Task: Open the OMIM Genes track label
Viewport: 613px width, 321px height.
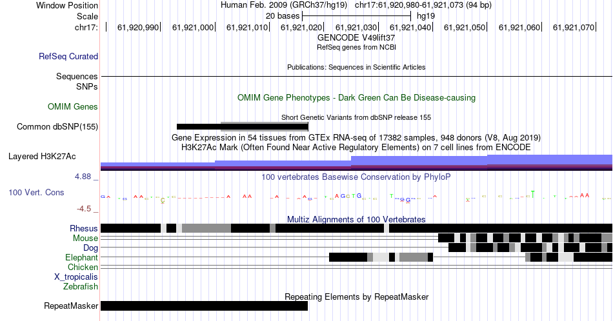Action: (73, 106)
